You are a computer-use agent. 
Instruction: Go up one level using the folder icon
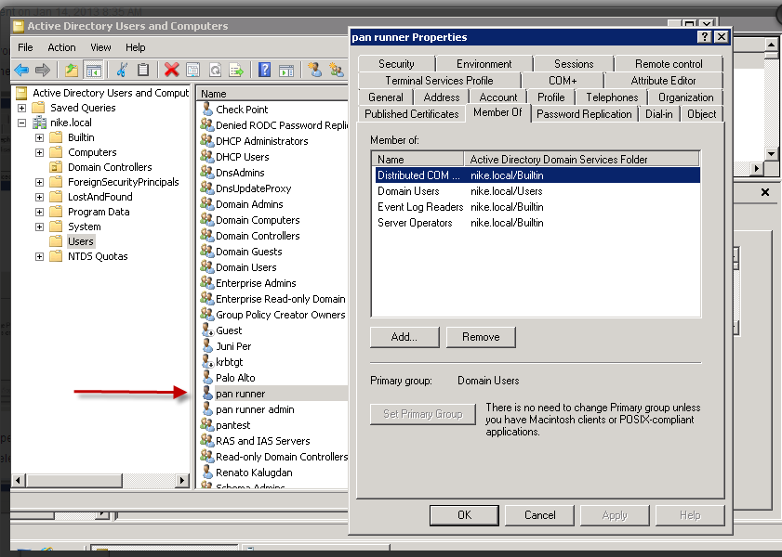(72, 70)
